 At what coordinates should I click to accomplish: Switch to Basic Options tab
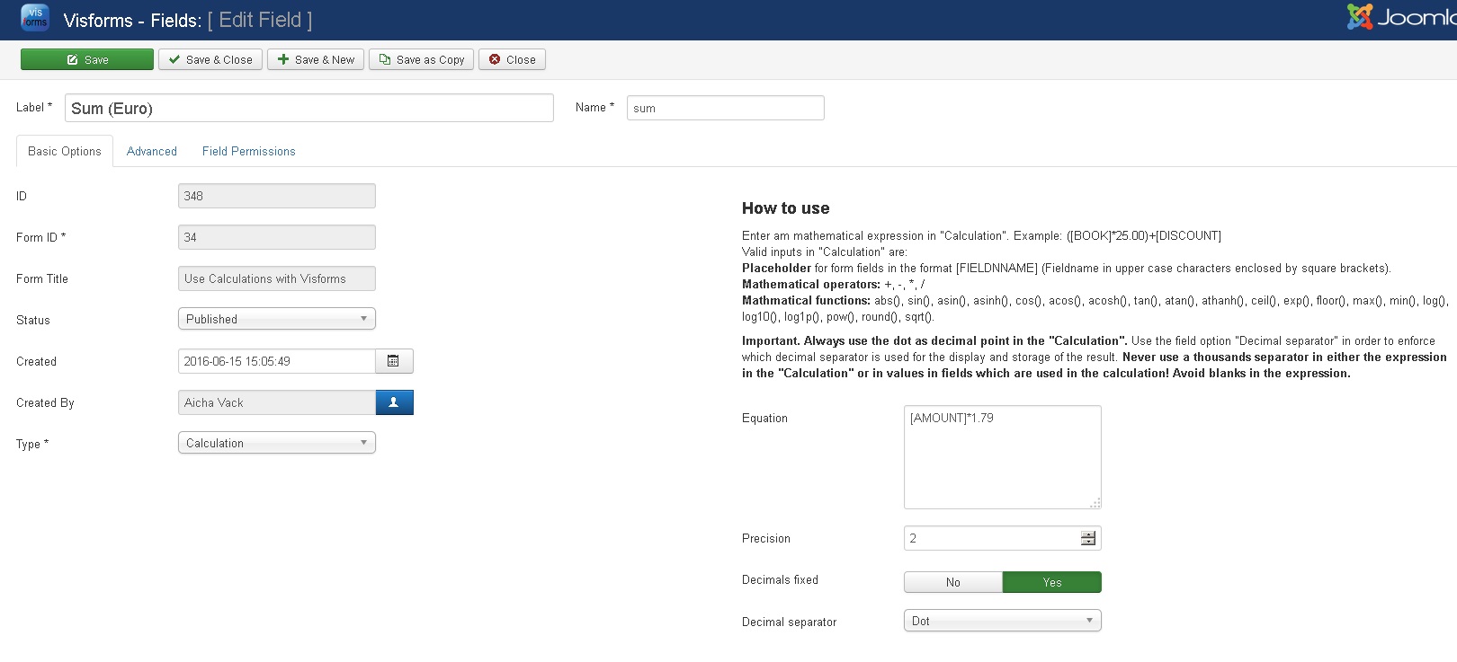[x=65, y=151]
